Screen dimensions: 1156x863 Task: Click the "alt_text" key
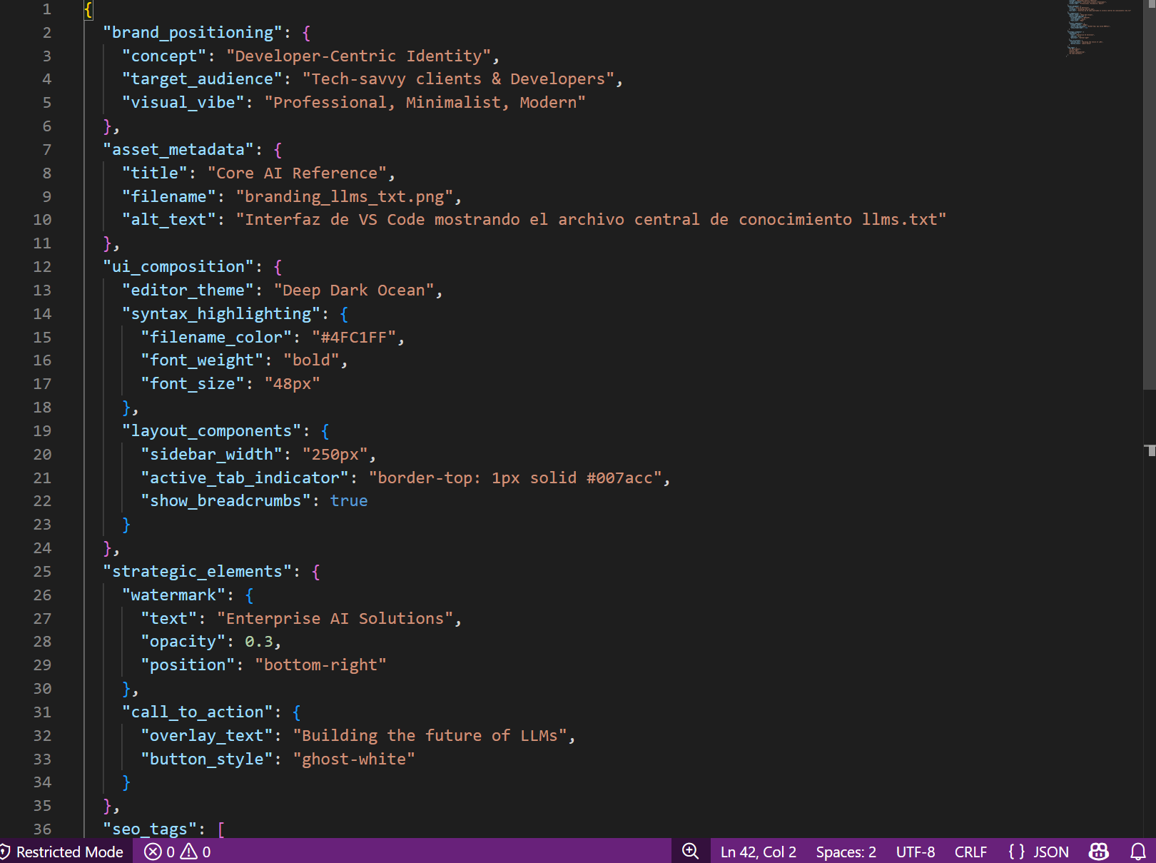169,220
